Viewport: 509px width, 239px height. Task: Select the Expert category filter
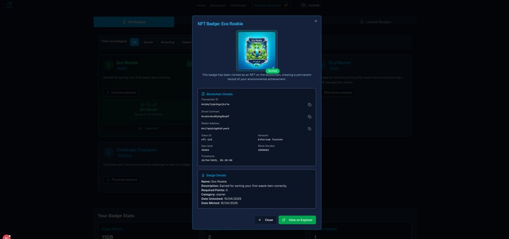pyautogui.click(x=186, y=42)
